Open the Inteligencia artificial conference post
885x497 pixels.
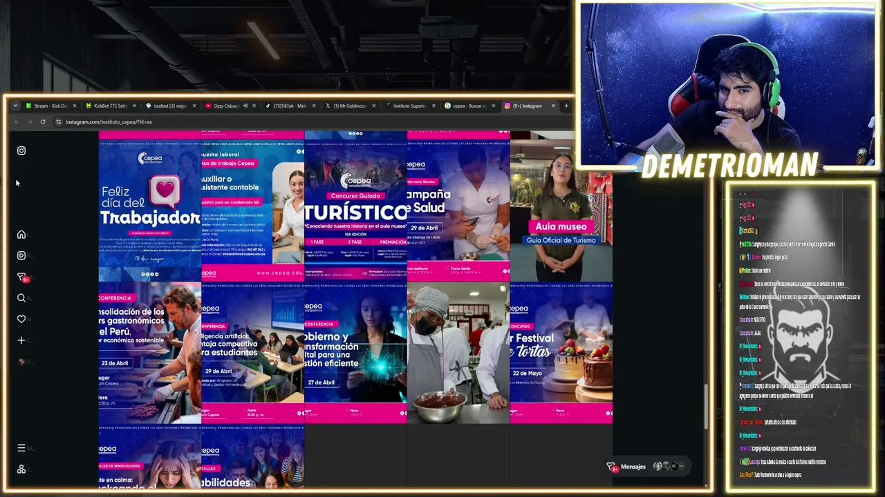[x=252, y=353]
